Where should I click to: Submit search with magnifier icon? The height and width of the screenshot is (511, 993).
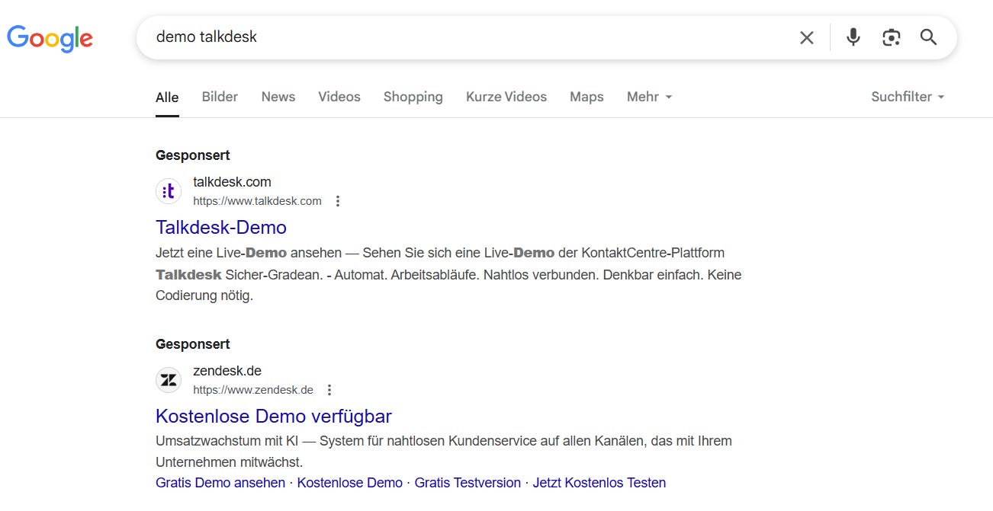(x=928, y=37)
